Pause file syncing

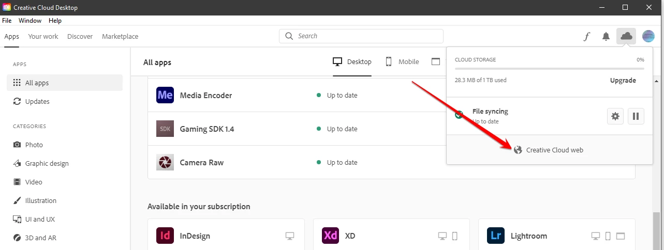click(636, 116)
